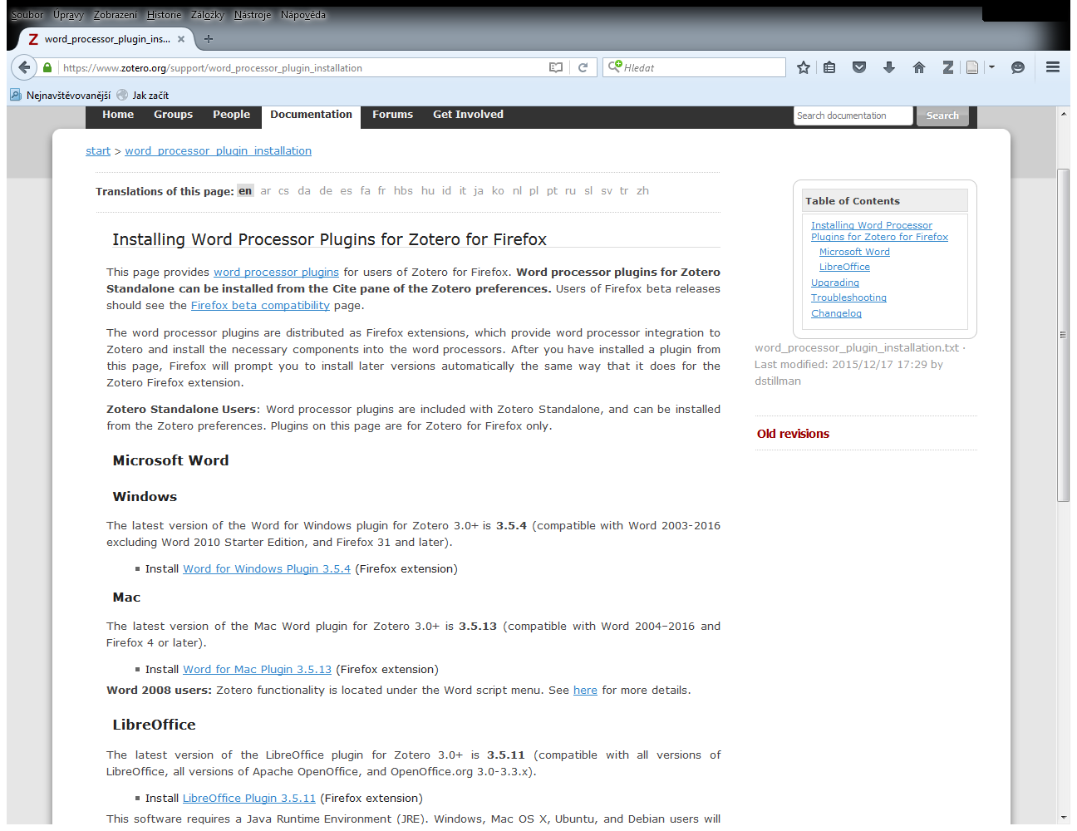This screenshot has height=831, width=1077.
Task: Bookmark this page with the star icon
Action: (x=804, y=68)
